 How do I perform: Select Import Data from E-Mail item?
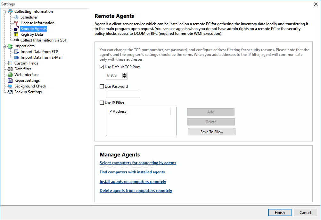point(42,57)
